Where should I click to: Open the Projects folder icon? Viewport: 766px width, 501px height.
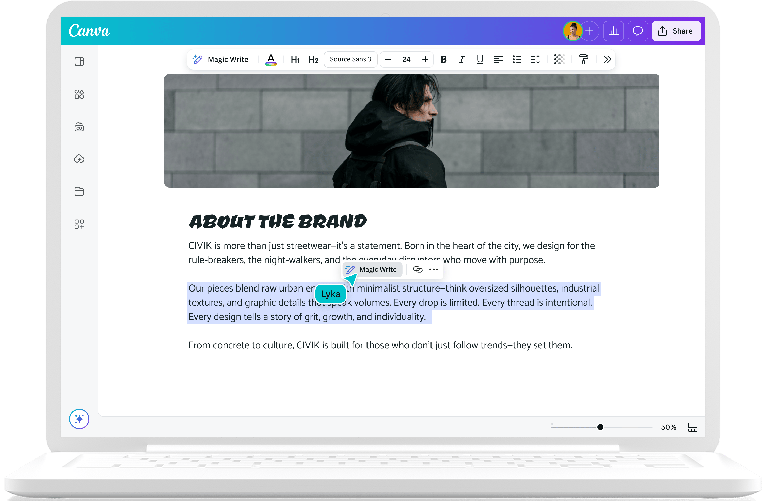79,191
